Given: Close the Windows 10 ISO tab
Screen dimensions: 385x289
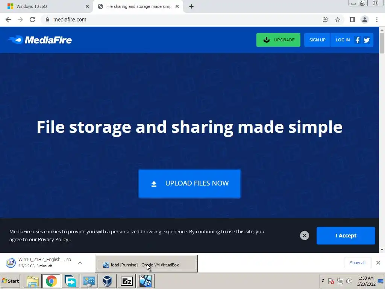Looking at the screenshot, I should click(x=87, y=6).
